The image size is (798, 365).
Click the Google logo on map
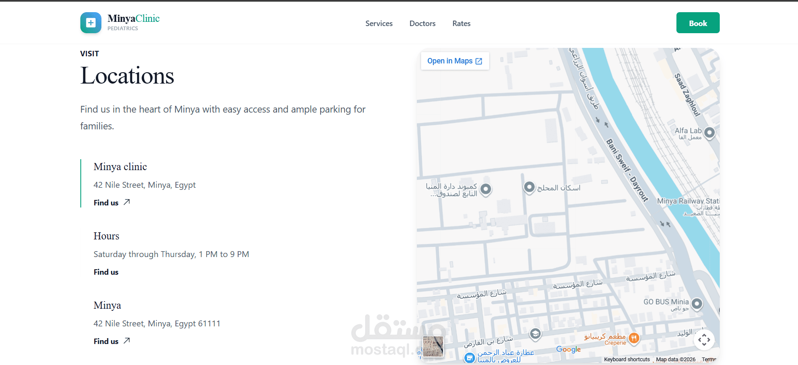(x=568, y=349)
